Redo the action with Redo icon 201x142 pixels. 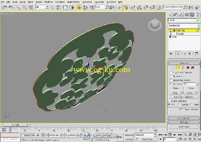point(11,7)
